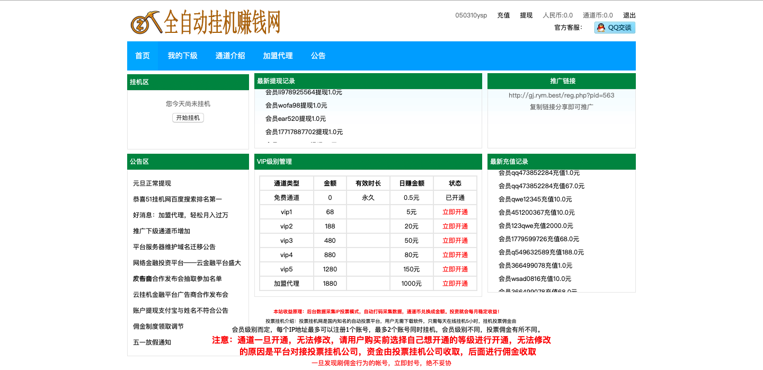
Task: Click 提现 to withdraw funds
Action: [x=526, y=15]
